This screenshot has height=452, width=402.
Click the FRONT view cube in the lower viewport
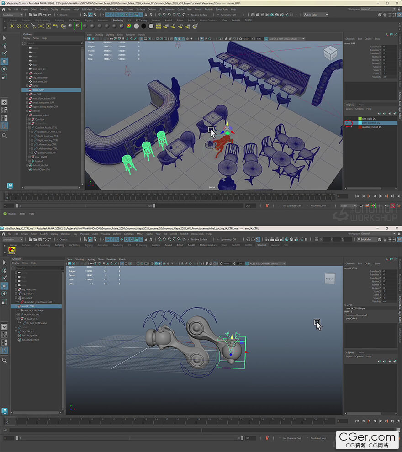(x=329, y=279)
